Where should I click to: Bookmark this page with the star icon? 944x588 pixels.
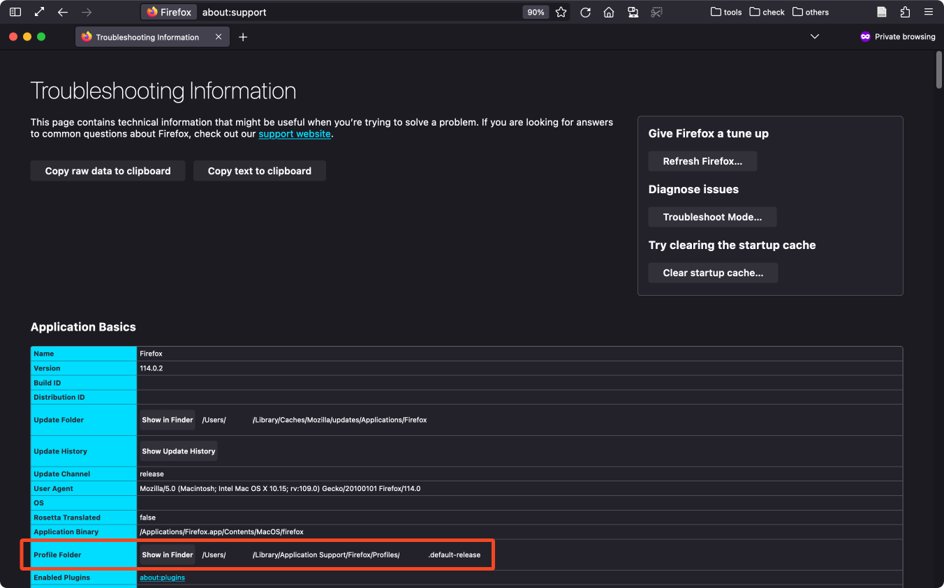coord(561,12)
